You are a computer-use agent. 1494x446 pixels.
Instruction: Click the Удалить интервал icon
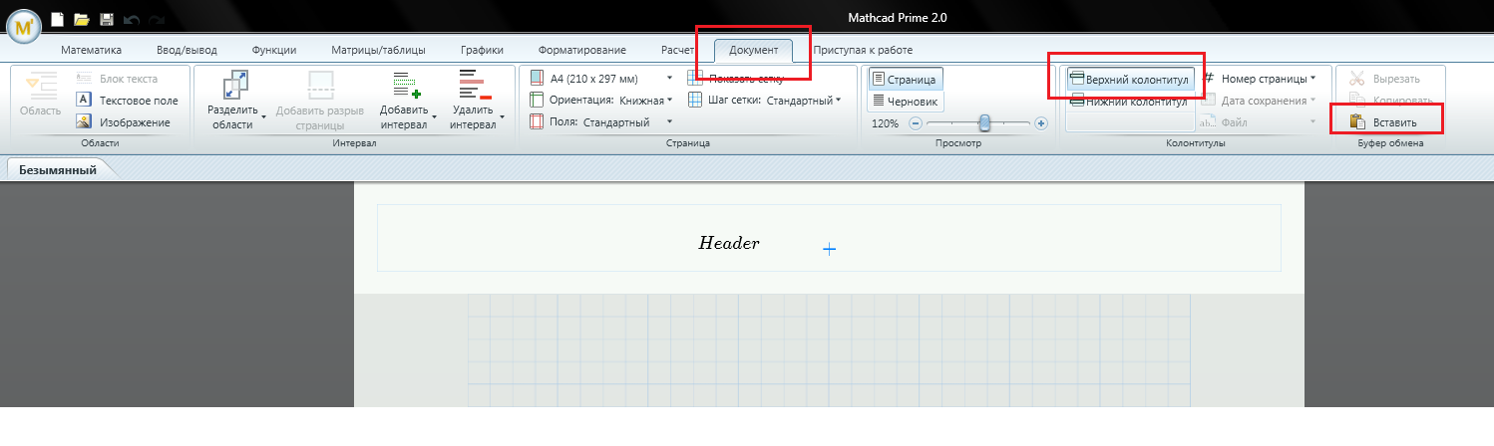click(x=475, y=85)
